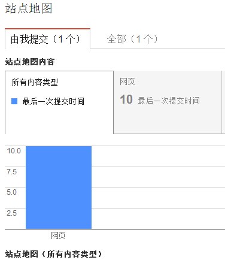
Task: Click the 站点地图内容 section heading
Action: point(30,62)
